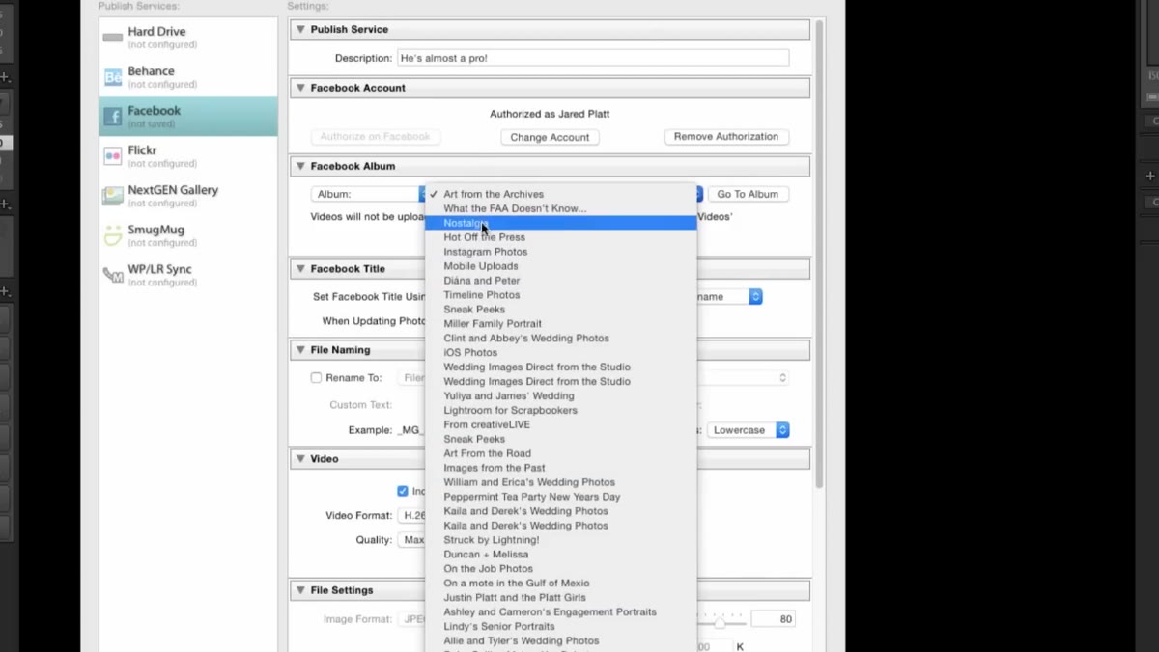Enable the Rename To checkbox
Screen dimensions: 1159x652
click(x=316, y=378)
